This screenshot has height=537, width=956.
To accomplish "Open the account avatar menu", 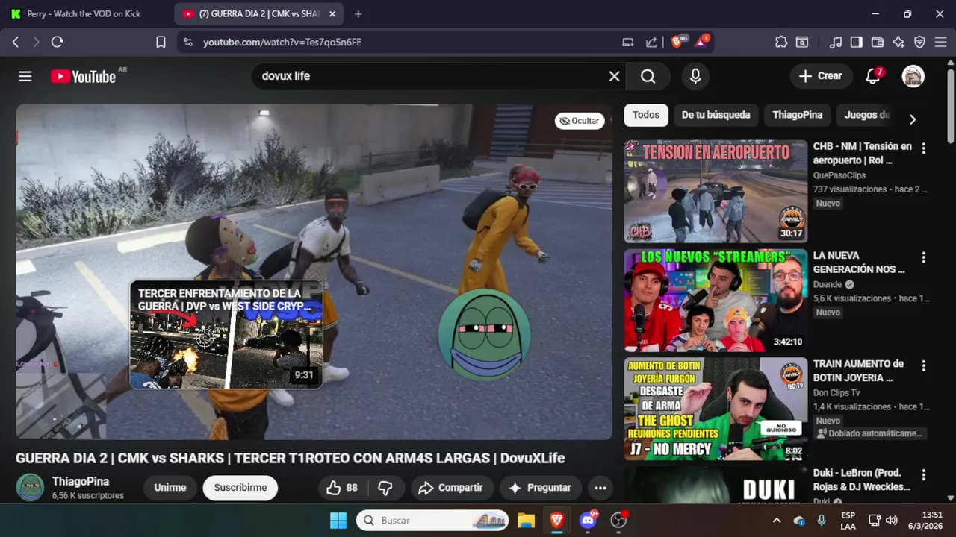I will pos(913,76).
